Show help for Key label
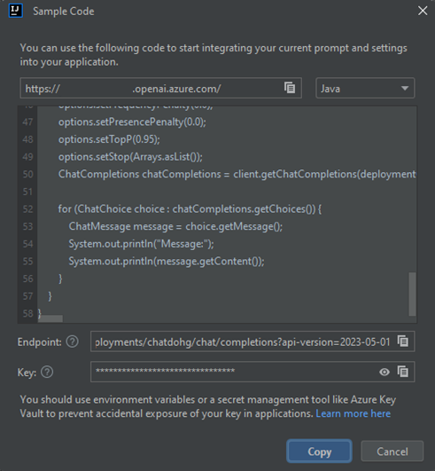The width and height of the screenshot is (435, 471). click(47, 373)
